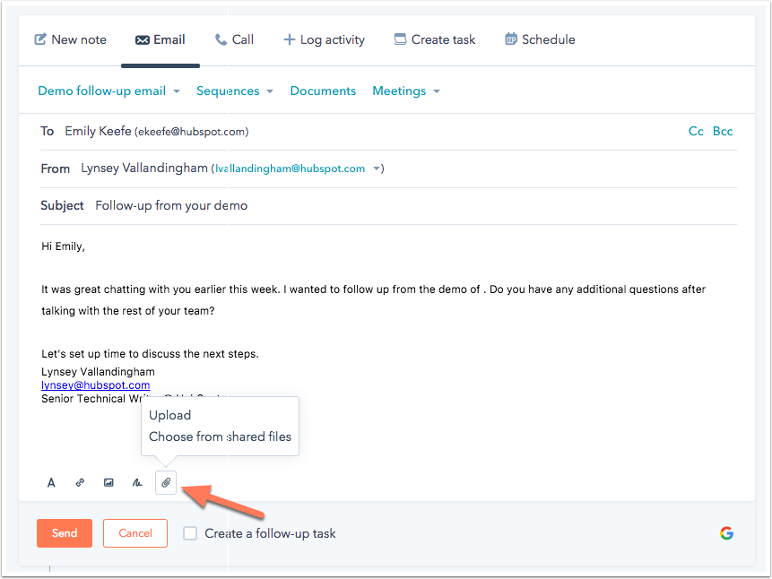
Task: Expand the Demo follow-up email template dropdown
Action: (108, 91)
